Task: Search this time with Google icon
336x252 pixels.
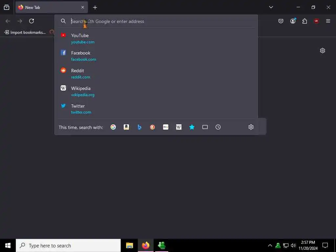Action: 113,127
